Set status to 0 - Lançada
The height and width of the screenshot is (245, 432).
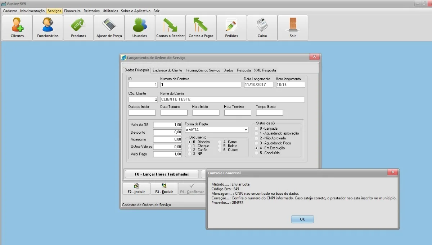pyautogui.click(x=266, y=128)
